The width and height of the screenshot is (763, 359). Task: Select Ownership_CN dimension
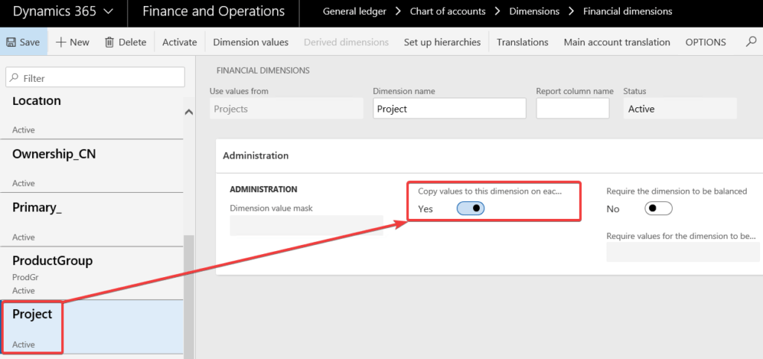point(92,166)
